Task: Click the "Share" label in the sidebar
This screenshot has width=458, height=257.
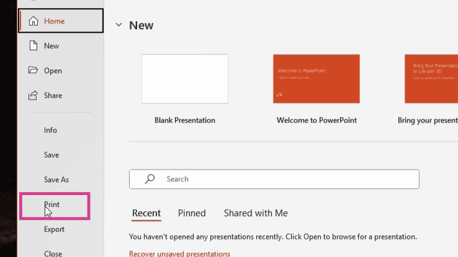Action: (53, 95)
